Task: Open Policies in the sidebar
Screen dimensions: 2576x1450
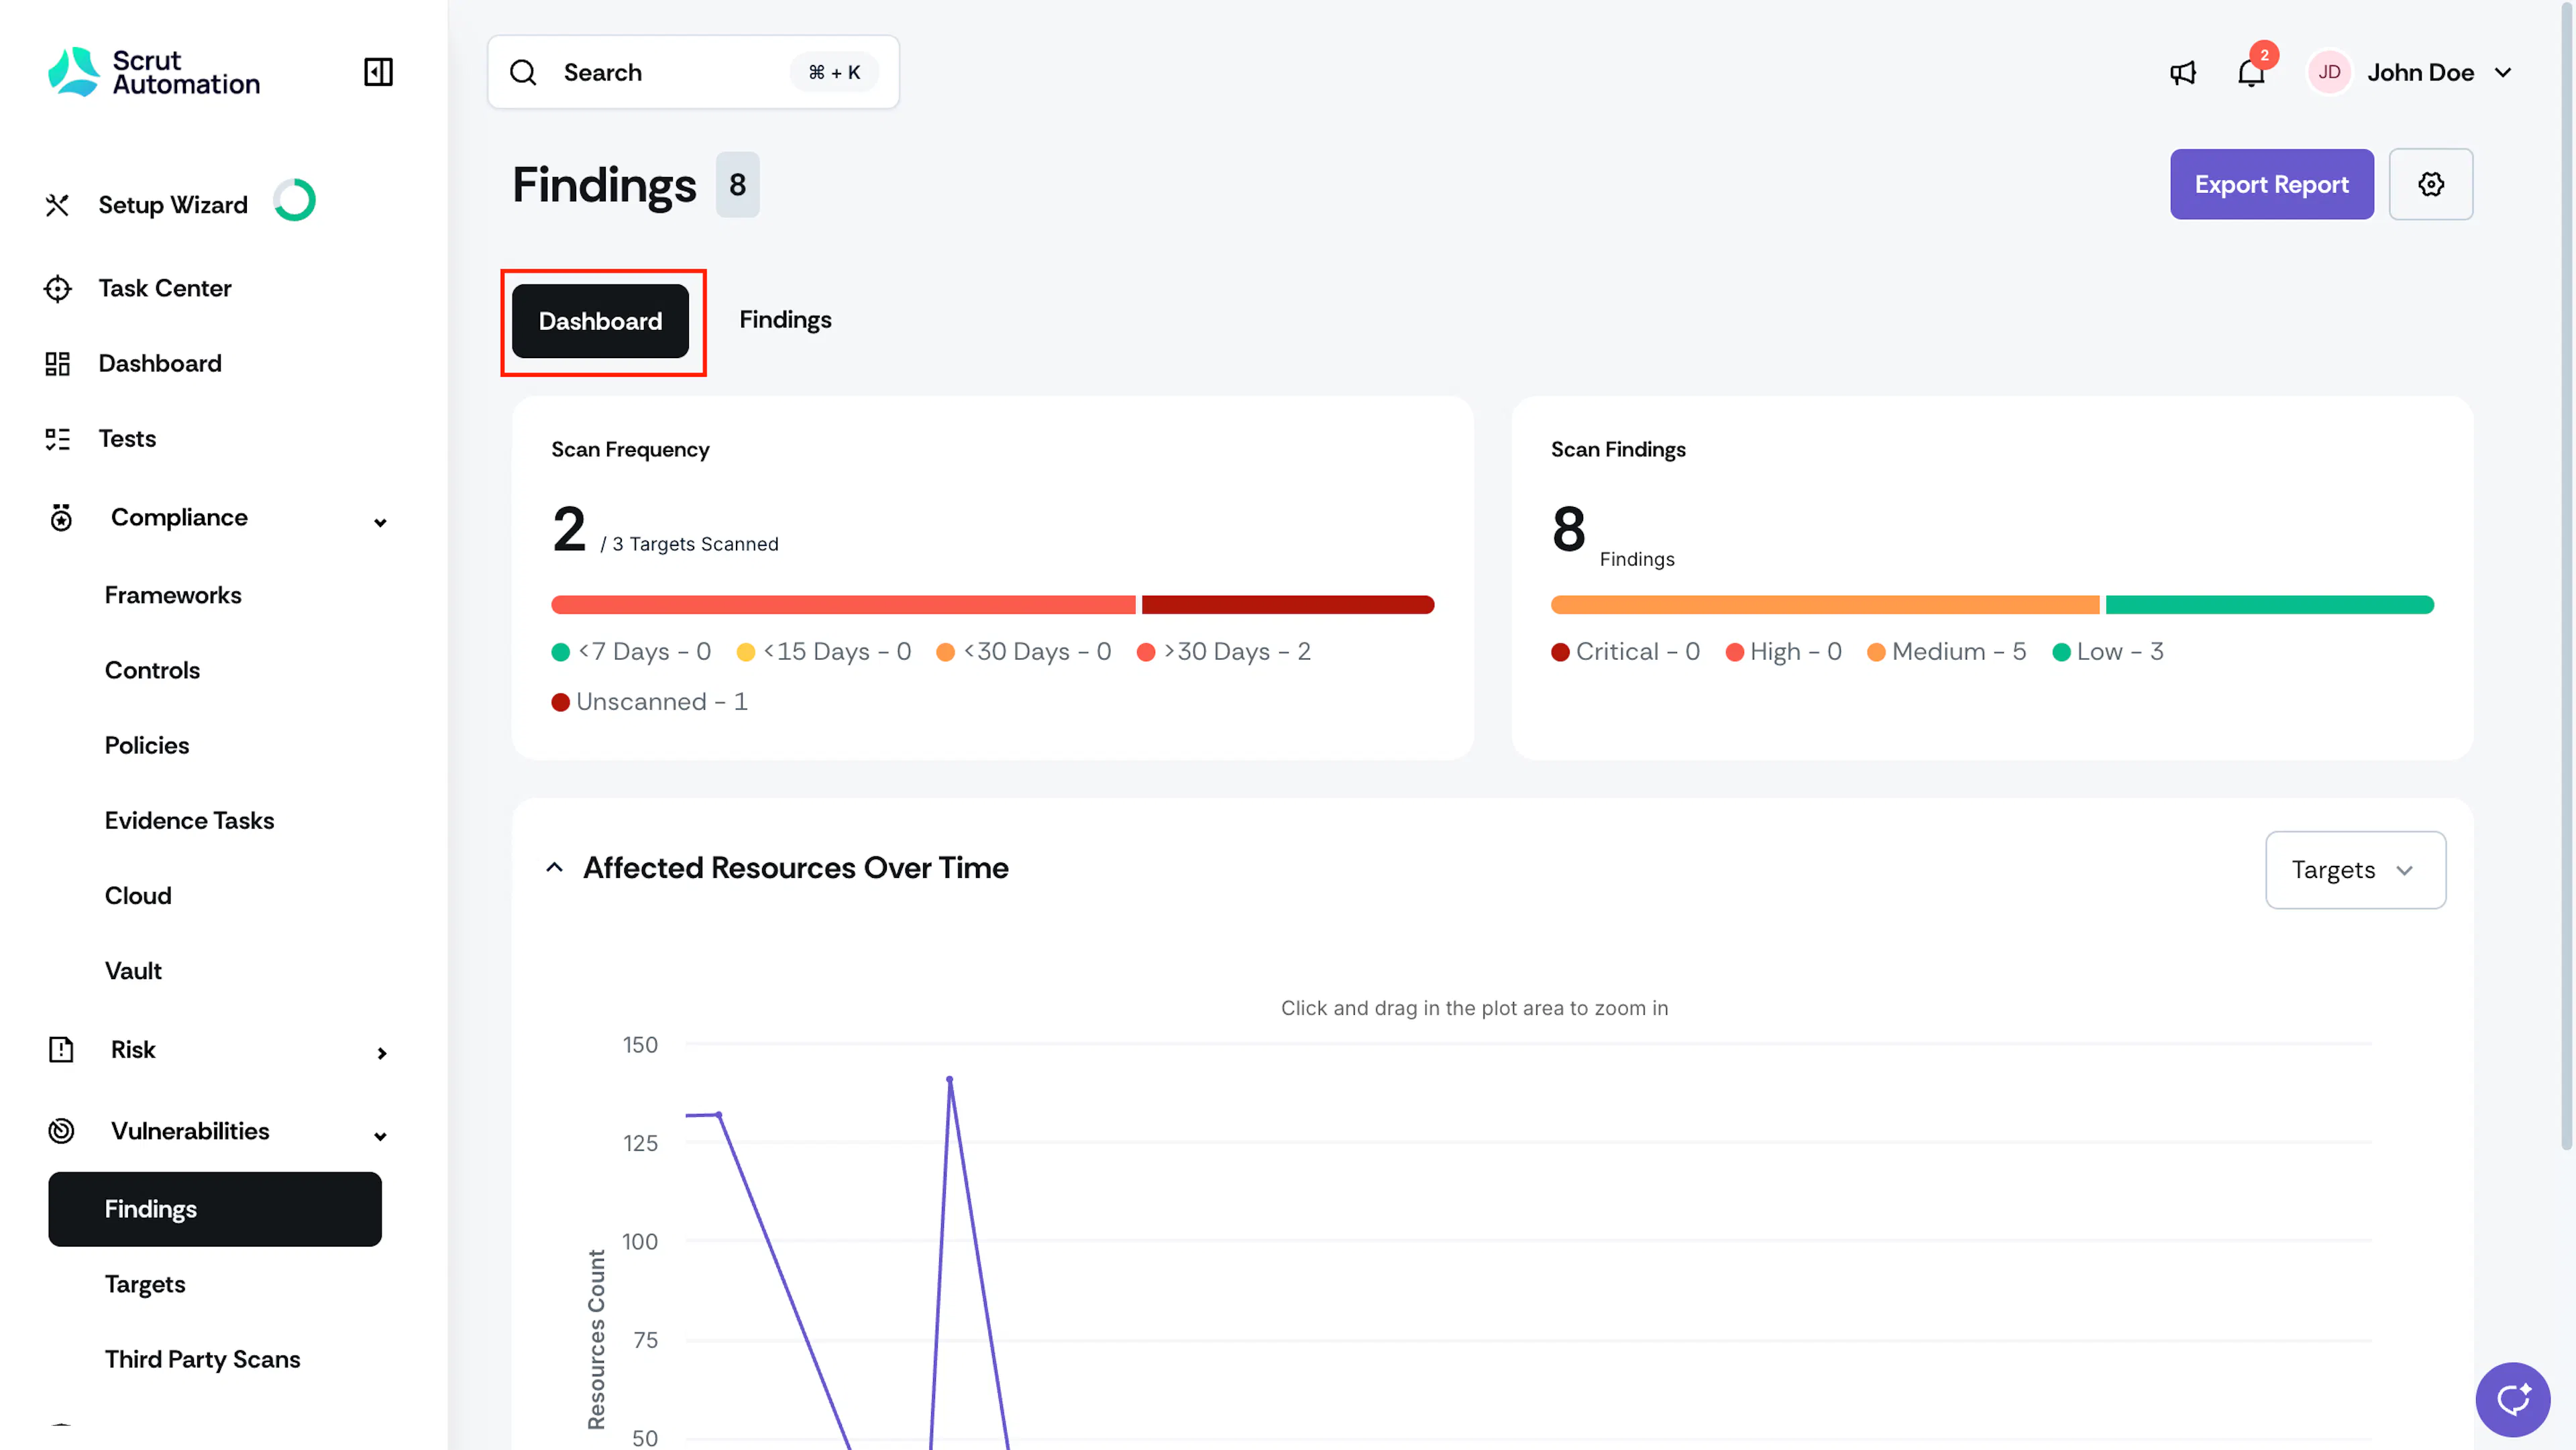Action: (147, 745)
